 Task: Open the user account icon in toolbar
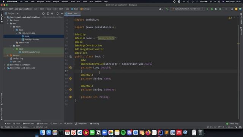point(161,9)
